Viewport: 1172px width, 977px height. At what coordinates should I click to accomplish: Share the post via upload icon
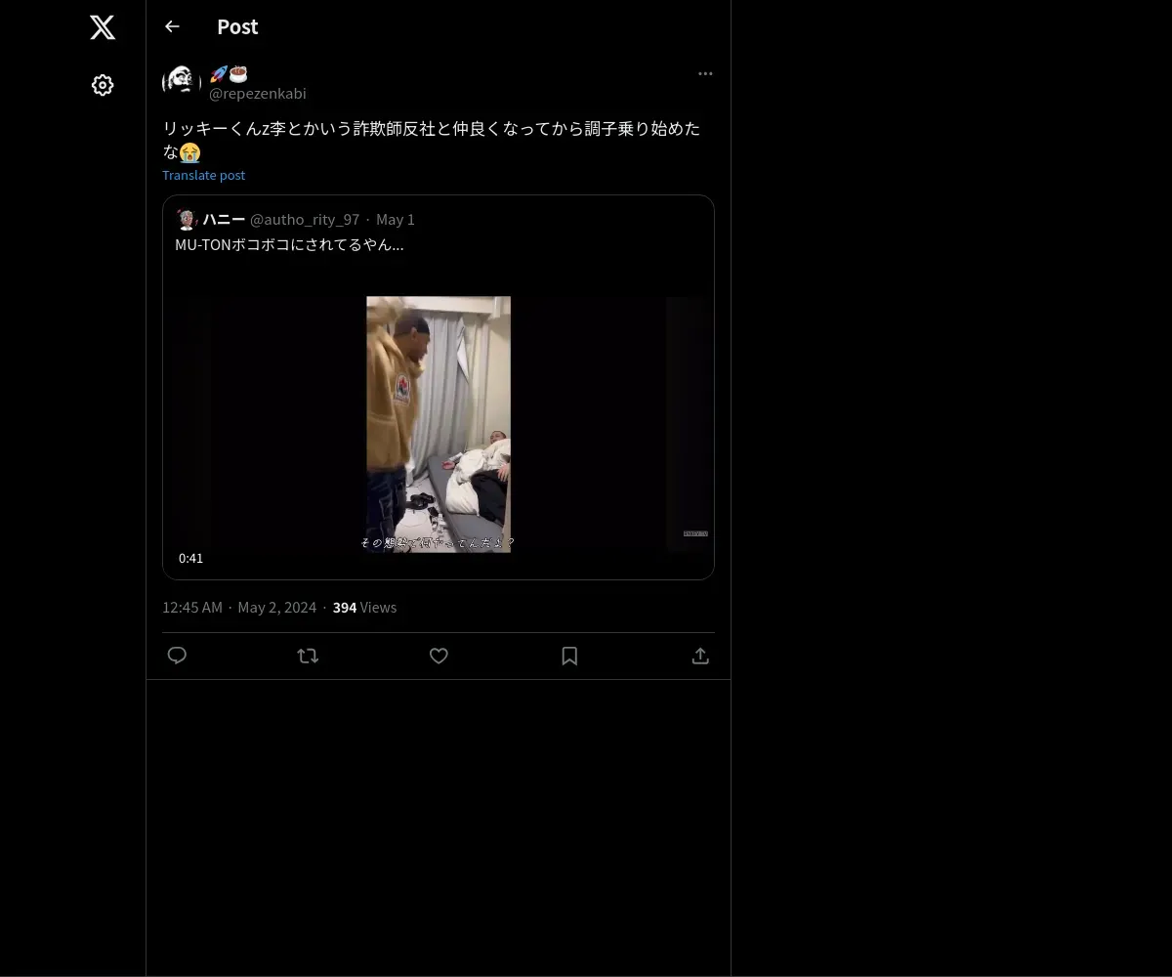point(700,656)
